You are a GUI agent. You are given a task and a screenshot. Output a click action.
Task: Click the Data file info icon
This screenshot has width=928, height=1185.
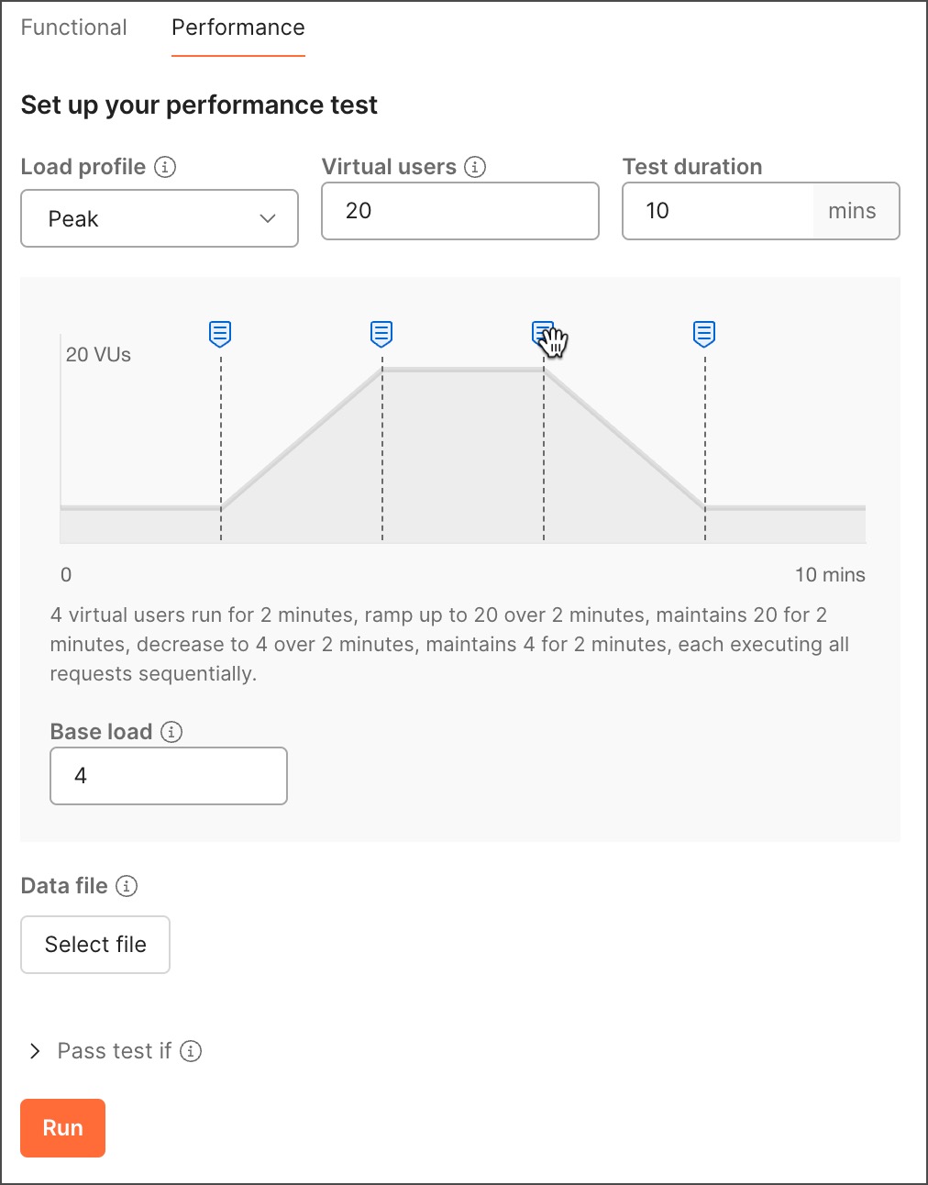click(x=127, y=886)
